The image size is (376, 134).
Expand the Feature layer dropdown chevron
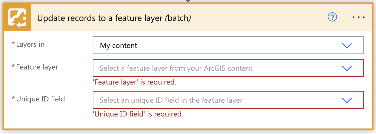pos(347,68)
